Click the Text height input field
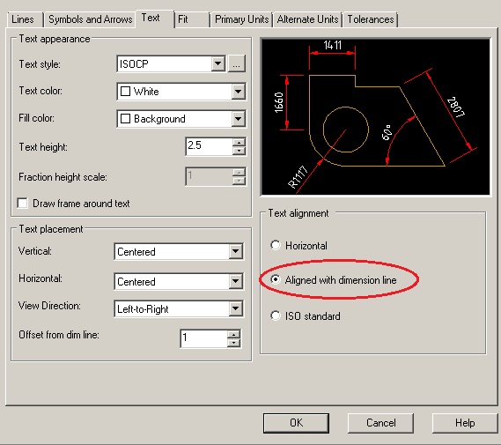The width and height of the screenshot is (501, 445). point(209,147)
